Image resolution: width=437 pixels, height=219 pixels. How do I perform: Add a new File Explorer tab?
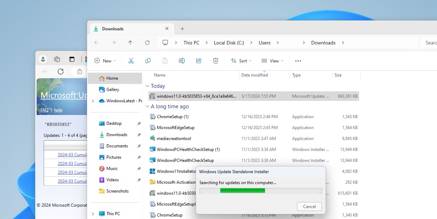tap(182, 29)
